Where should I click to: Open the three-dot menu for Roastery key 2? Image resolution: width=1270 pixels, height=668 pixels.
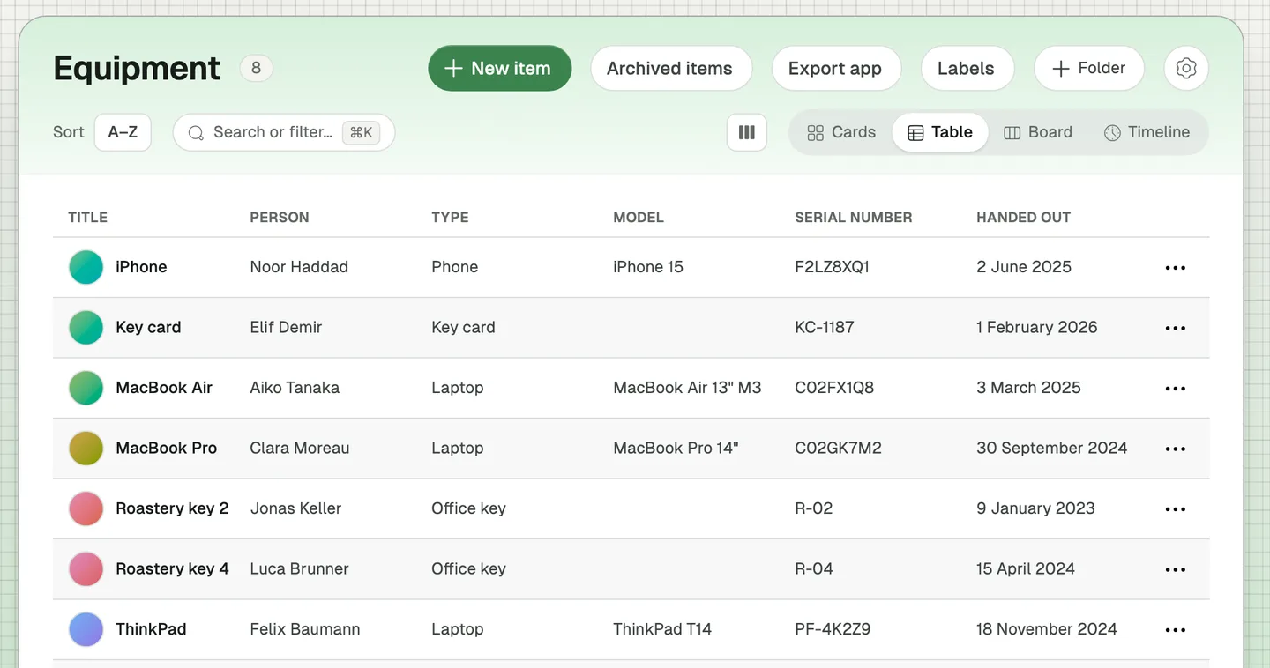(1176, 509)
